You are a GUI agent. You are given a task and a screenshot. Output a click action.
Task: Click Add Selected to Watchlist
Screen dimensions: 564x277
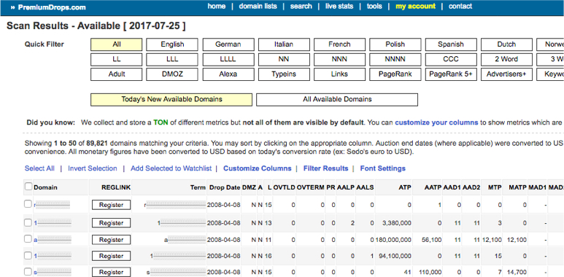coord(171,168)
